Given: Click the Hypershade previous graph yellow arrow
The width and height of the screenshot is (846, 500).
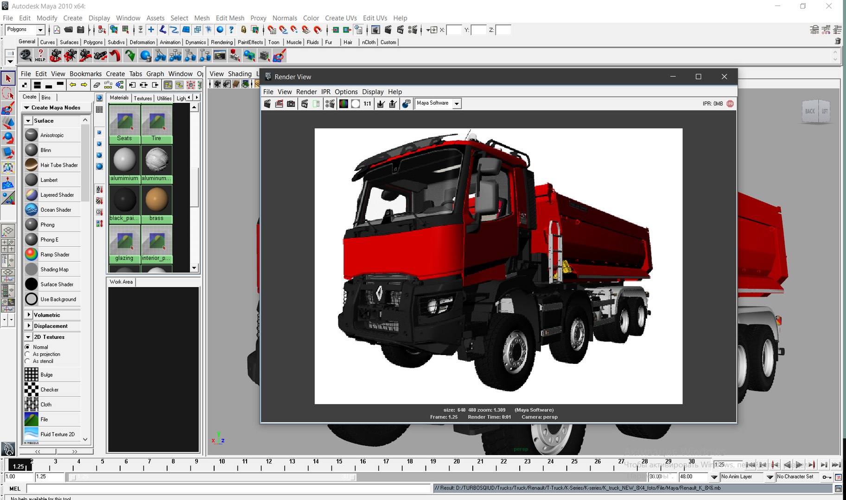Looking at the screenshot, I should click(73, 85).
